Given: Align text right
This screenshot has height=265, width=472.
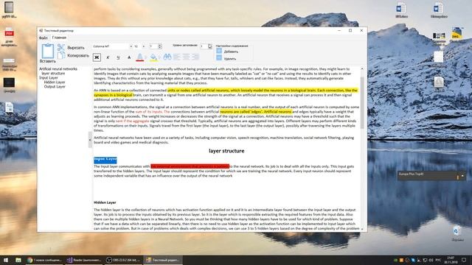Looking at the screenshot, I should [195, 57].
